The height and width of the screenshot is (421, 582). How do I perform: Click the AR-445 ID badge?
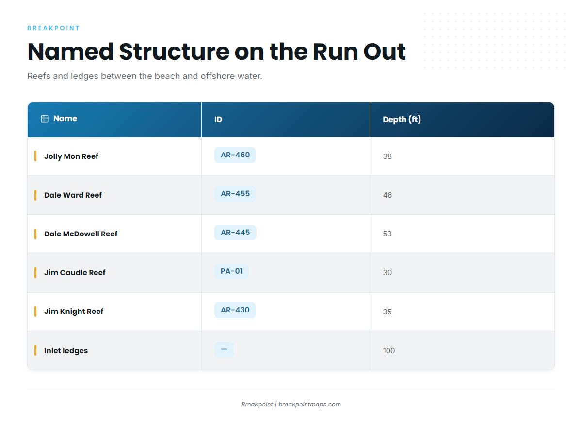[235, 233]
